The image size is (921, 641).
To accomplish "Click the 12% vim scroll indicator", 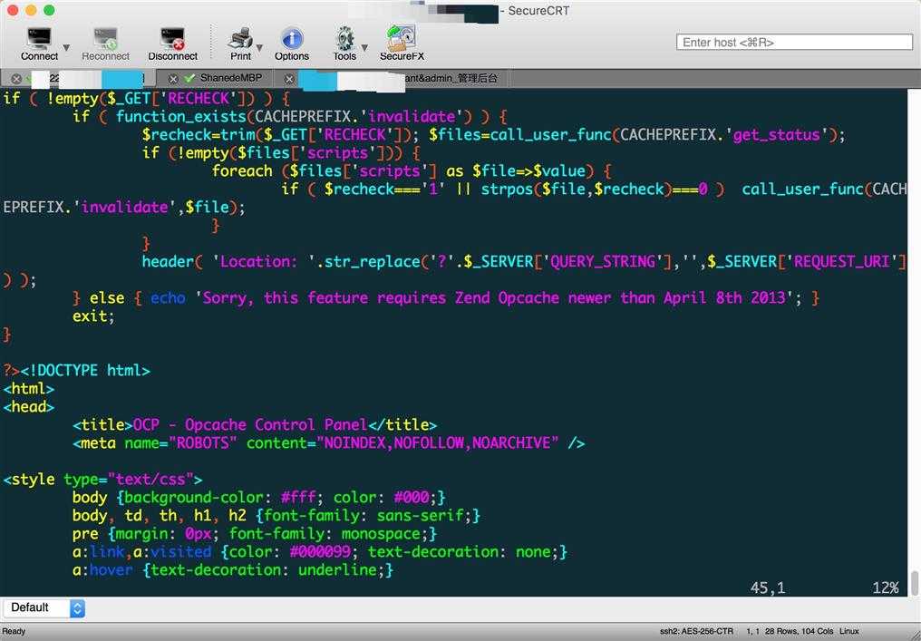I will tap(885, 588).
